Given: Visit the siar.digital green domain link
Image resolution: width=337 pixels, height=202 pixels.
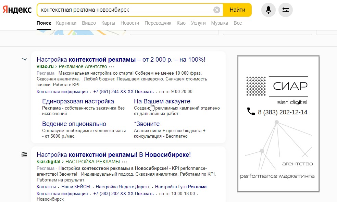Looking at the screenshot, I should tap(48, 162).
